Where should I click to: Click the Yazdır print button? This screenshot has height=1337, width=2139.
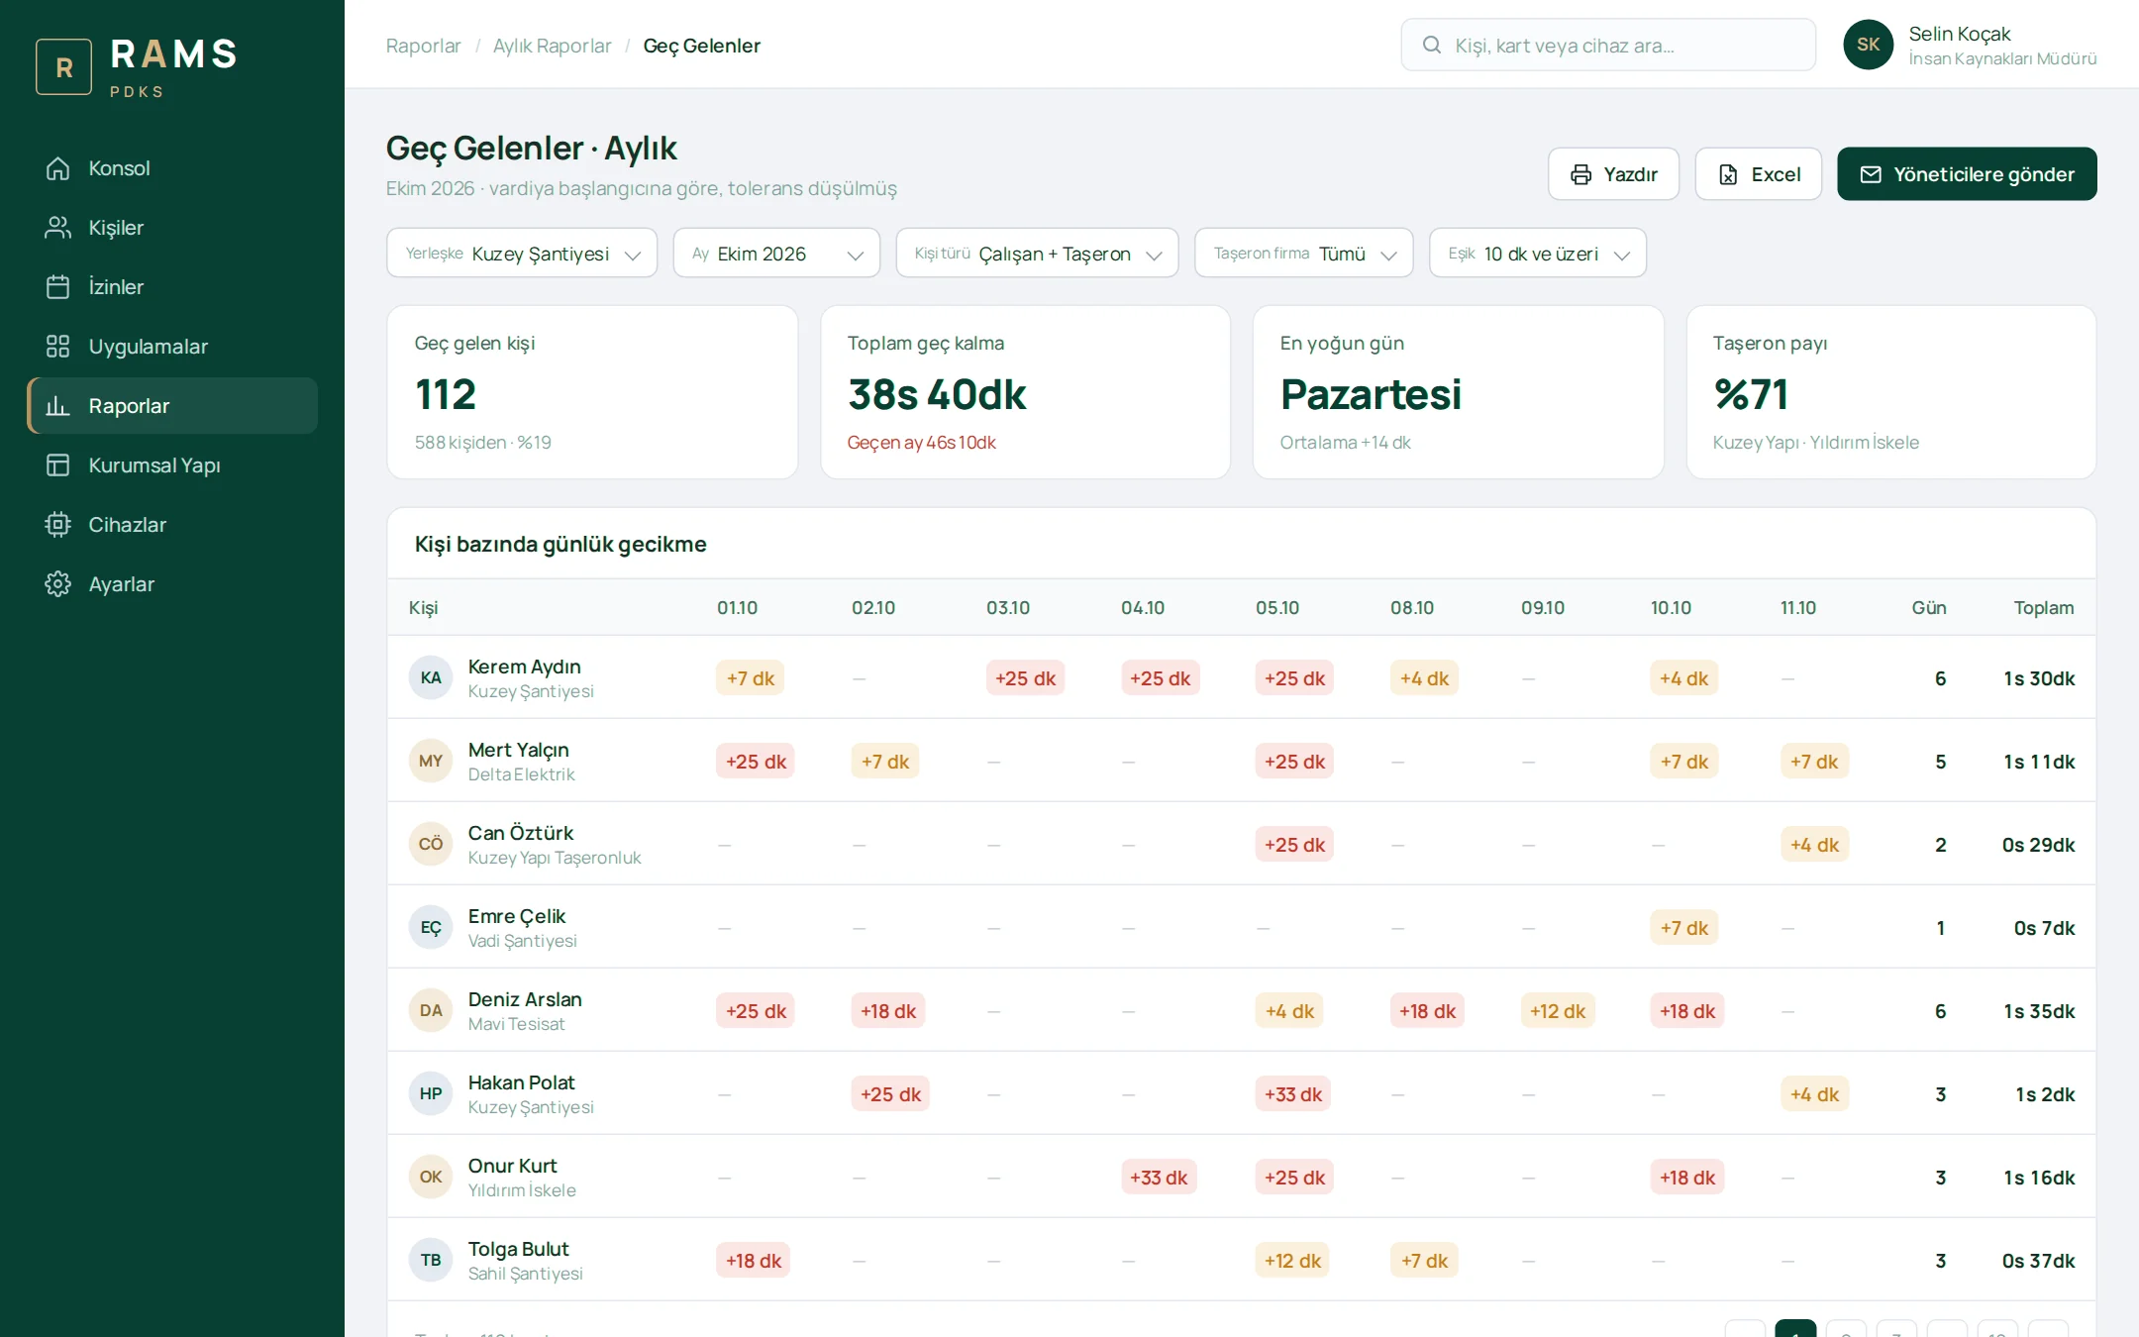[1613, 174]
